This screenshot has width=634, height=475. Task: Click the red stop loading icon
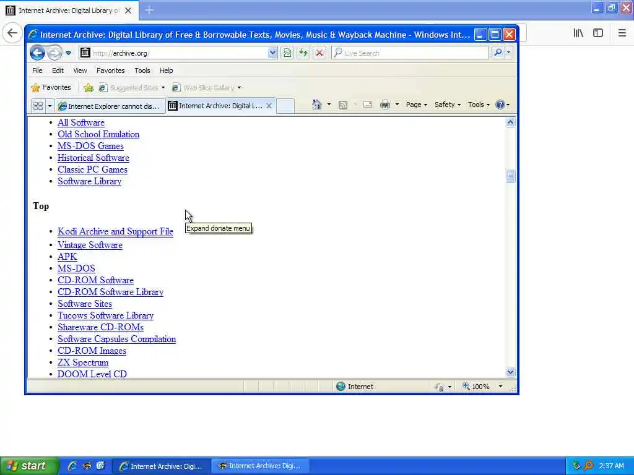click(x=319, y=53)
